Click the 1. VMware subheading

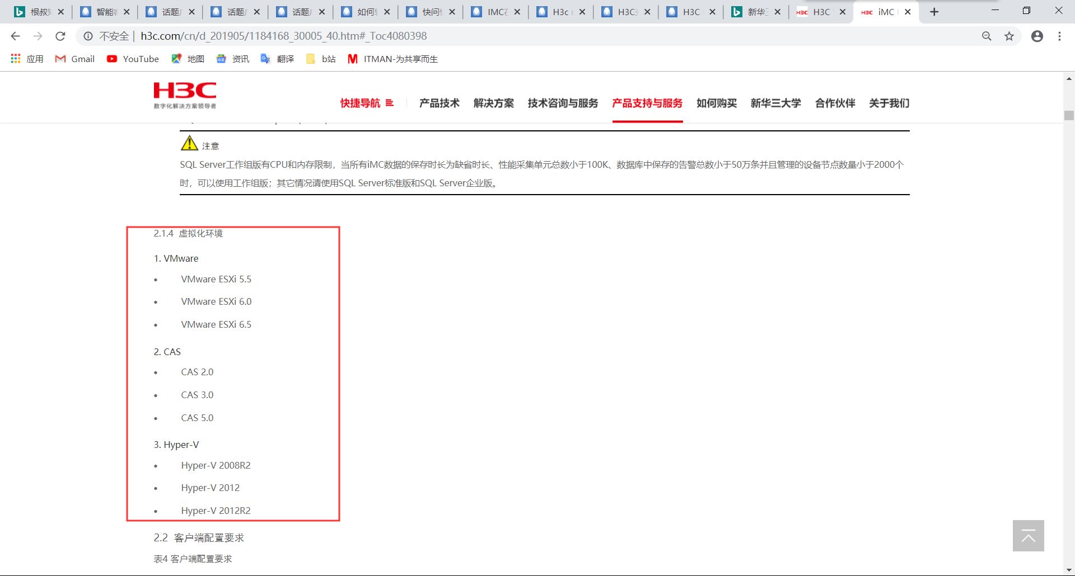176,258
